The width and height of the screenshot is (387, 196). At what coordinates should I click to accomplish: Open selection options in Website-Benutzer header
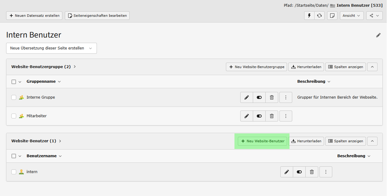point(17,156)
